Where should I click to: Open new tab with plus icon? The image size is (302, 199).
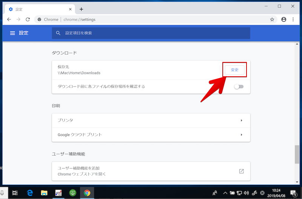point(81,9)
